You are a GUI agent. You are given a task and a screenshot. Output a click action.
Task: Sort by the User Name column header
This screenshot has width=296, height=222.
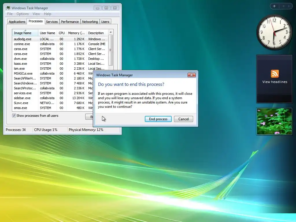pyautogui.click(x=47, y=33)
